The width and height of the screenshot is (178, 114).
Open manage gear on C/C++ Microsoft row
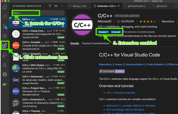[x=63, y=26]
